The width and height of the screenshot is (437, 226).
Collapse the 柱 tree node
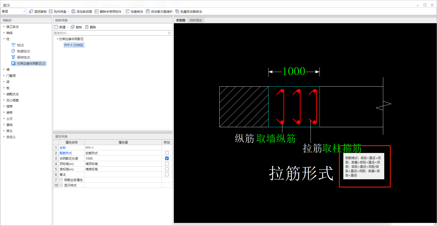coord(4,39)
